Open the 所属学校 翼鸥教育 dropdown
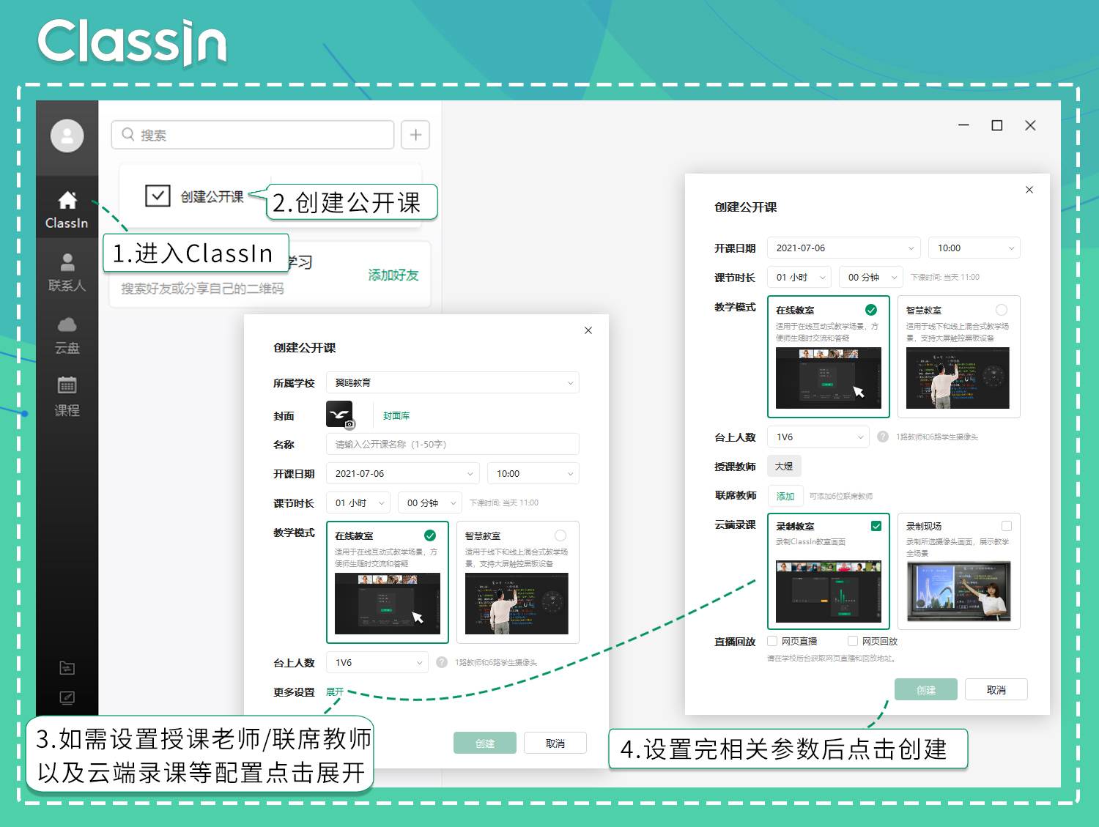This screenshot has height=827, width=1099. [x=453, y=382]
